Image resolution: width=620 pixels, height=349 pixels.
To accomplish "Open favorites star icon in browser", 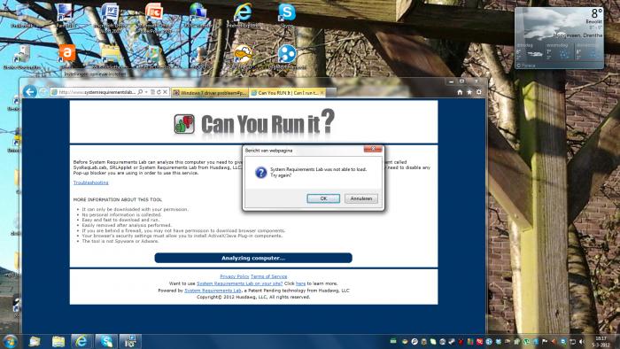I will (x=469, y=92).
